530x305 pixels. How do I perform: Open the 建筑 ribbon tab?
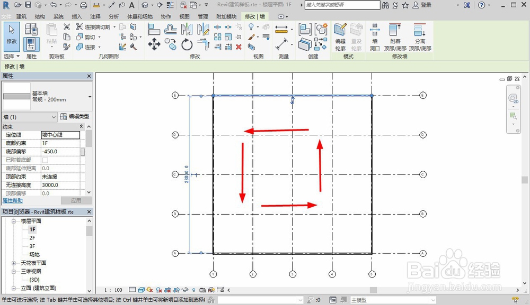(x=21, y=16)
